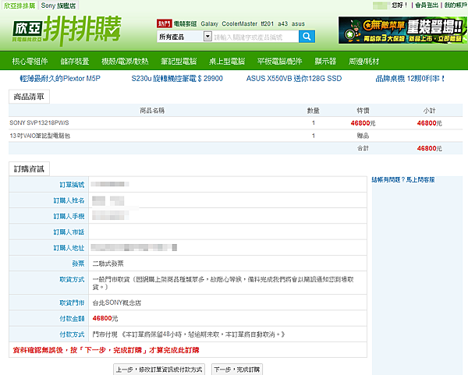Click the 合計 total label

(x=363, y=148)
